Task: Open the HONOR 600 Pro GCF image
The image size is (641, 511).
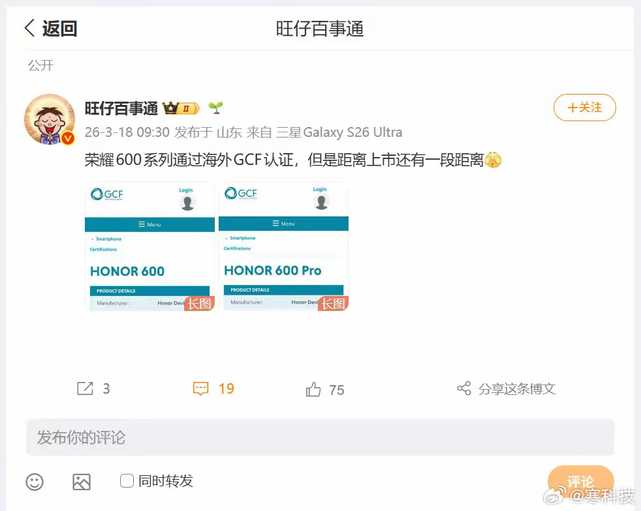Action: click(x=284, y=246)
